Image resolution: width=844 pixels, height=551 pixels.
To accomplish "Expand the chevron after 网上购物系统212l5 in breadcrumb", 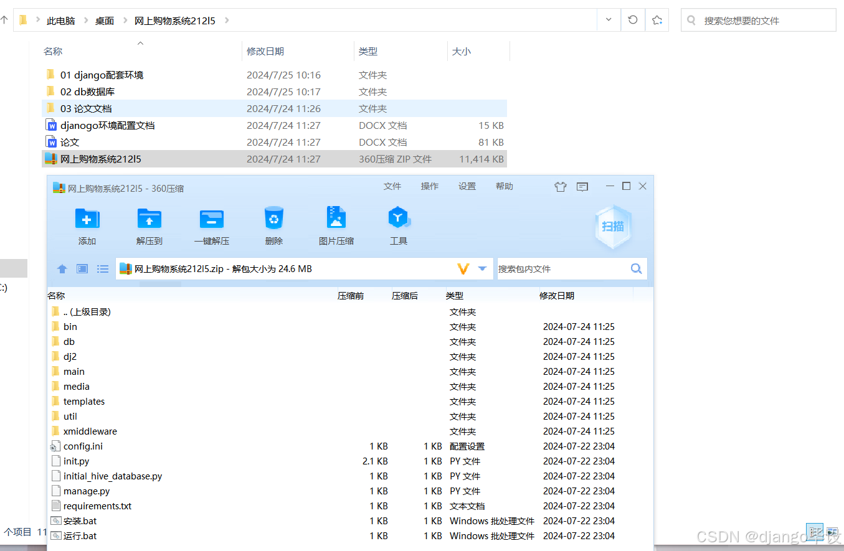I will (x=226, y=21).
